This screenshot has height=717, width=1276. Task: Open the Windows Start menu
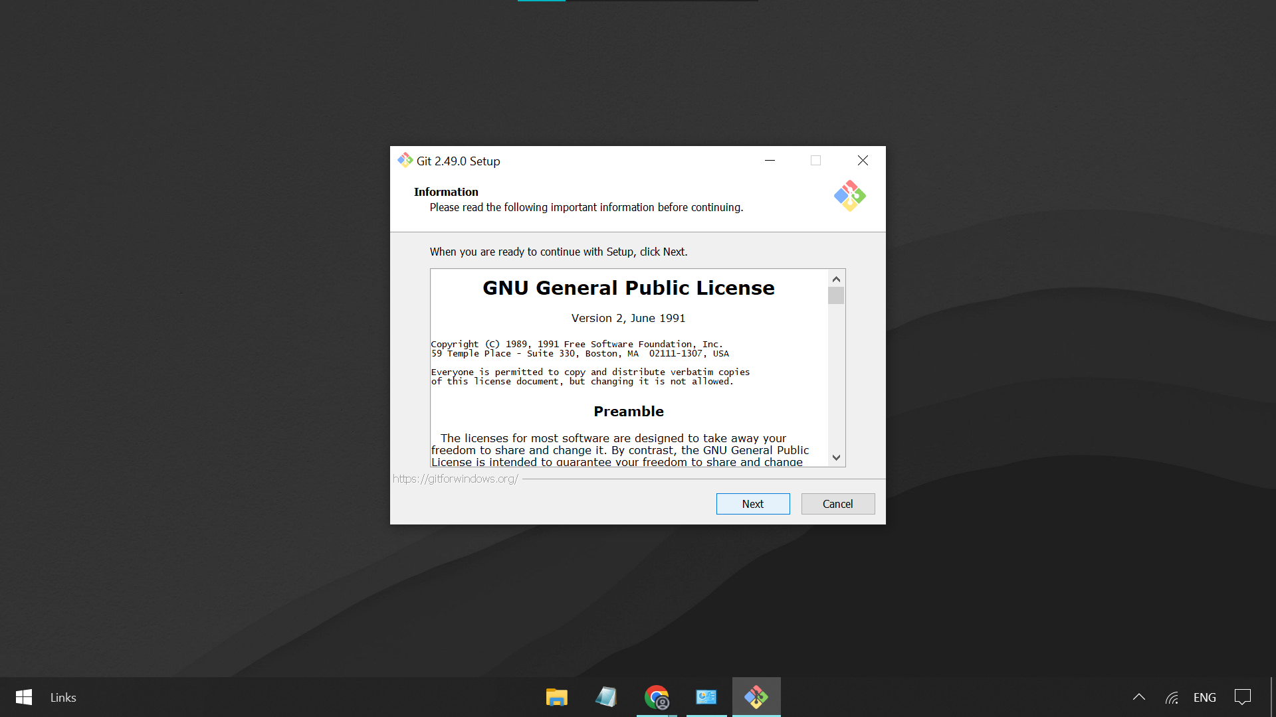24,697
